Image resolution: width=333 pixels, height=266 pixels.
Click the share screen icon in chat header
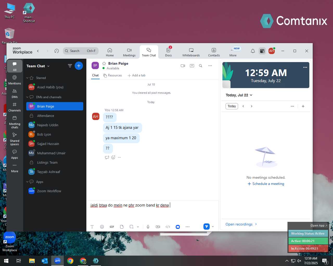point(192,66)
